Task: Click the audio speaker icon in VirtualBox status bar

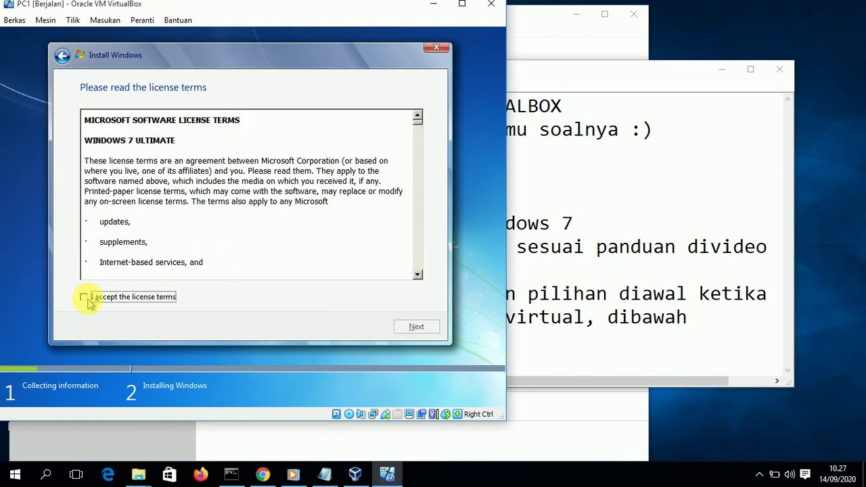Action: 361,414
